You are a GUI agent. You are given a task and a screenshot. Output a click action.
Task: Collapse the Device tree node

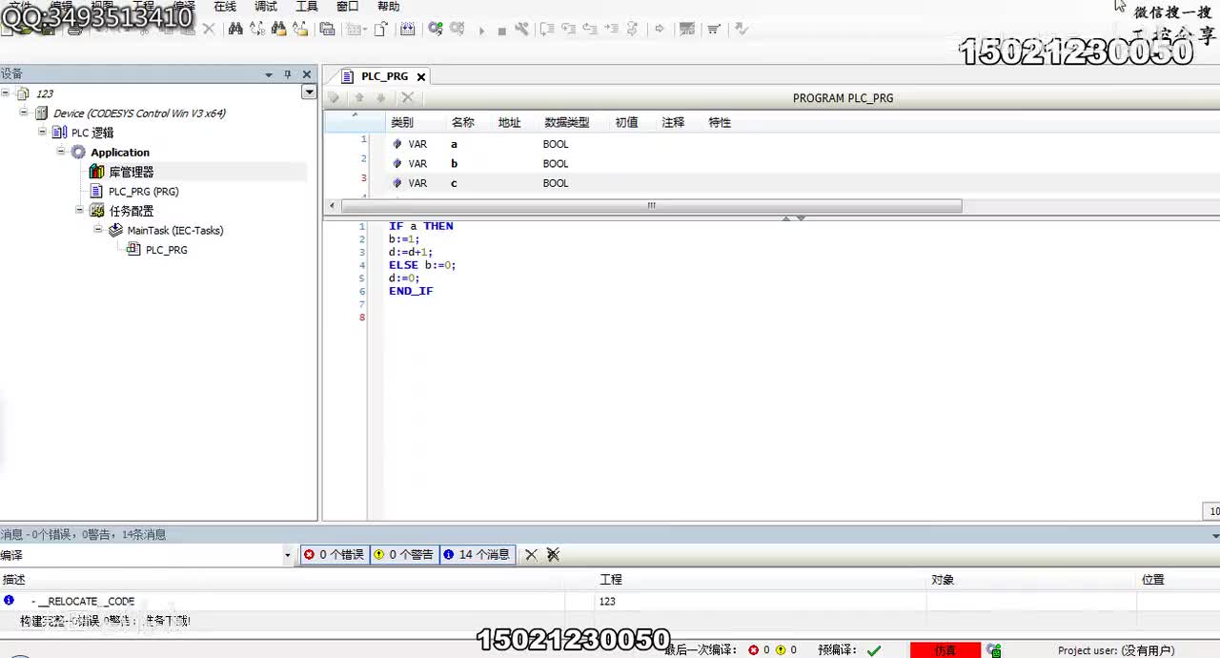(24, 113)
